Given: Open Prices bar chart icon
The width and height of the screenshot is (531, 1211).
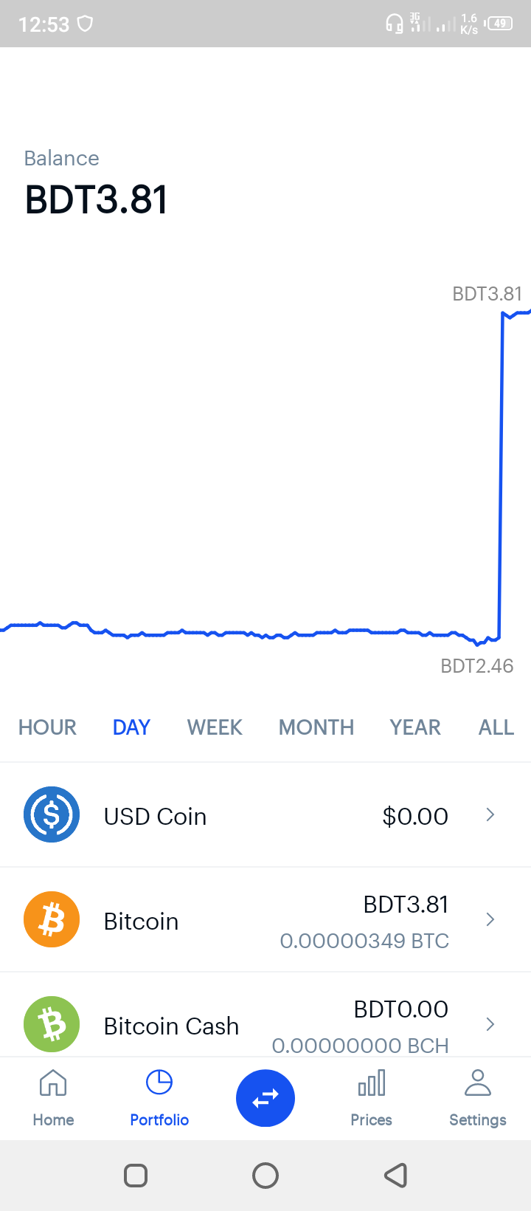Looking at the screenshot, I should pos(372,1083).
